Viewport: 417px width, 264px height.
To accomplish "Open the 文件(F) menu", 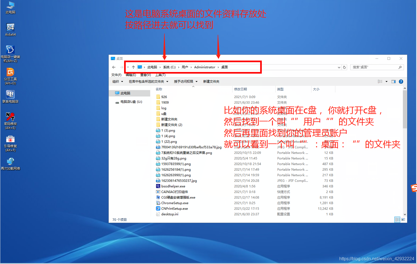I will (116, 75).
